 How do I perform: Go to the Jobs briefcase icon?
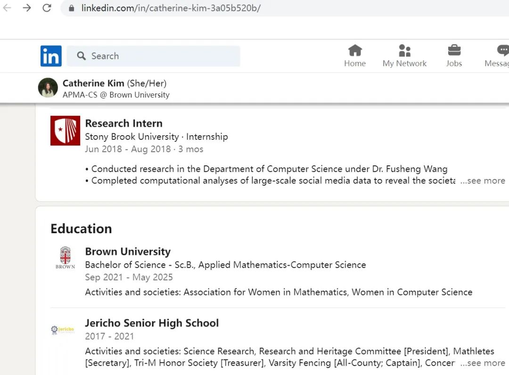pyautogui.click(x=454, y=50)
